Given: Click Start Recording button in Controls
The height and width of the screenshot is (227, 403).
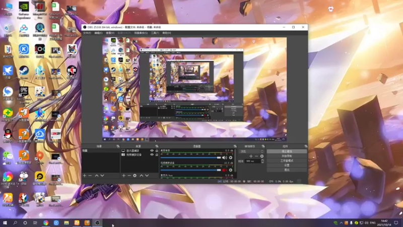Looking at the screenshot, I should (287, 156).
